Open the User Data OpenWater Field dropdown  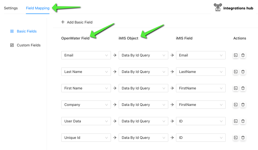point(86,121)
